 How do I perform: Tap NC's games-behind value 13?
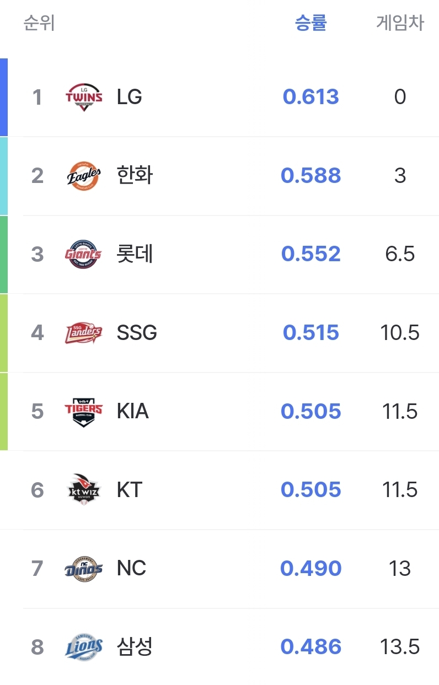point(400,569)
